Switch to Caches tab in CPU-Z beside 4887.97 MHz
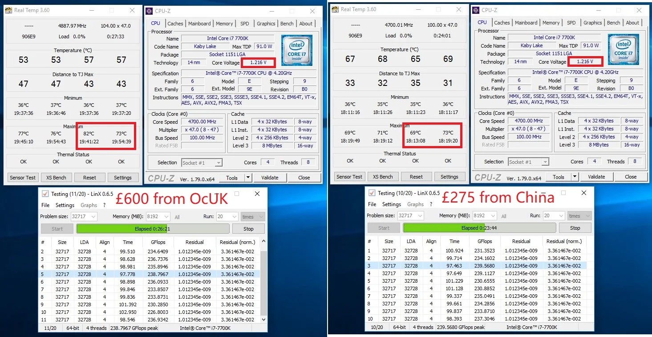The image size is (652, 337). [x=175, y=24]
